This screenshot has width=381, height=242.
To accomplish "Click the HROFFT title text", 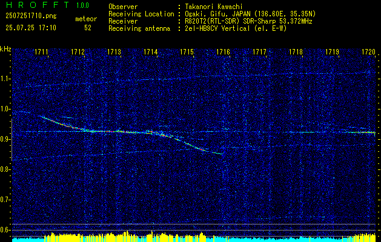I will coord(38,5).
